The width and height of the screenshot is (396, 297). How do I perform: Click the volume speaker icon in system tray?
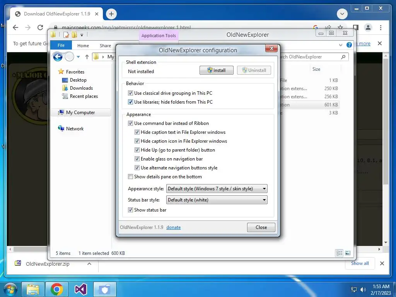coord(363,290)
